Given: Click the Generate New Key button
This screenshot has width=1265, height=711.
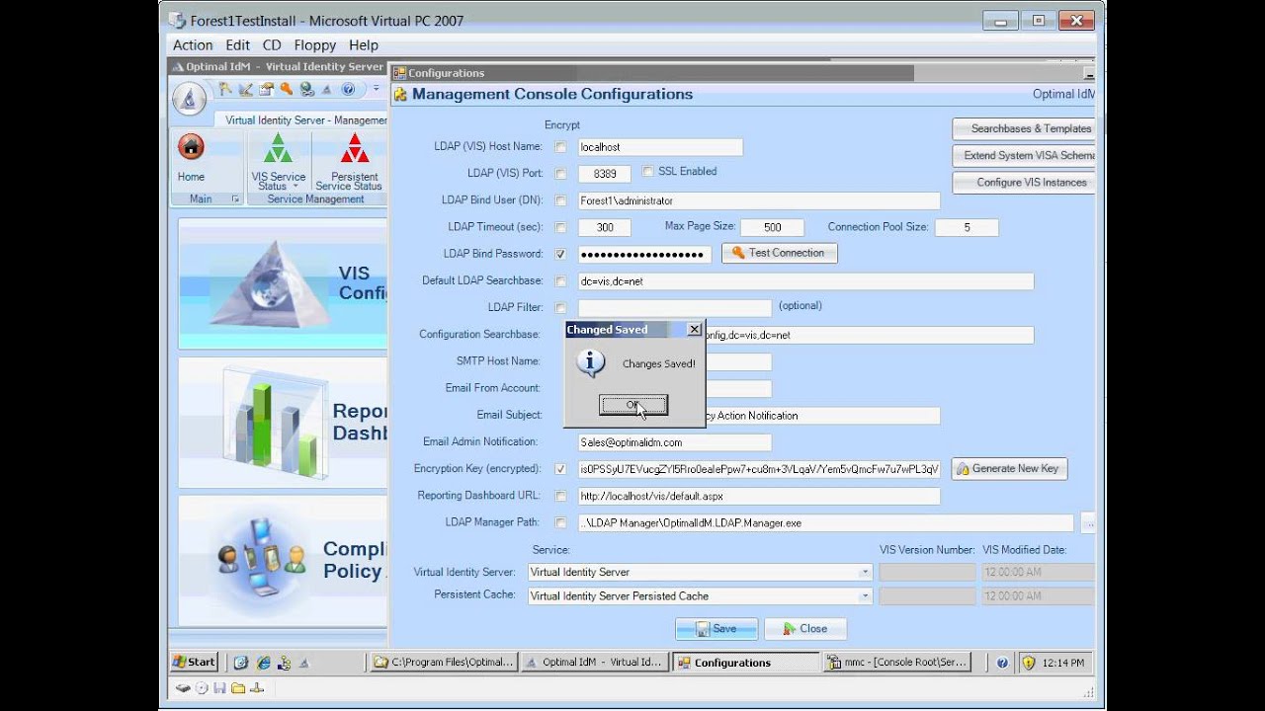Looking at the screenshot, I should pyautogui.click(x=1010, y=469).
